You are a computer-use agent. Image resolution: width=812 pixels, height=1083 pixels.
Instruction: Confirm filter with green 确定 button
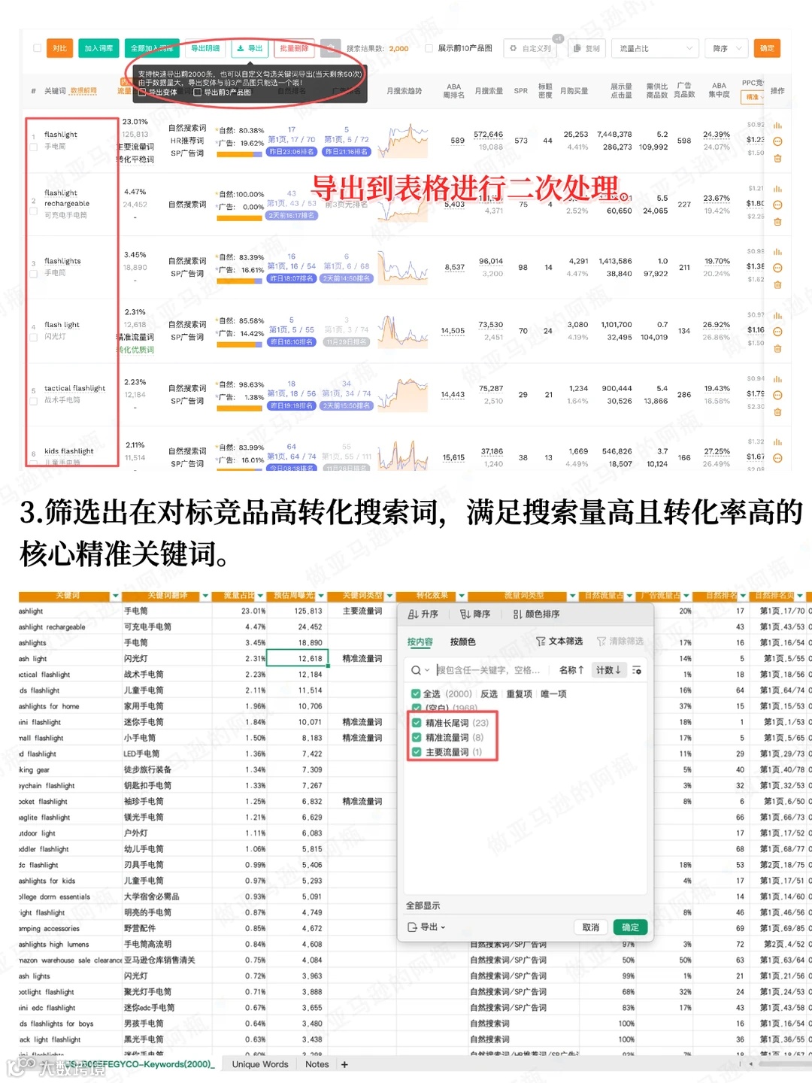630,927
